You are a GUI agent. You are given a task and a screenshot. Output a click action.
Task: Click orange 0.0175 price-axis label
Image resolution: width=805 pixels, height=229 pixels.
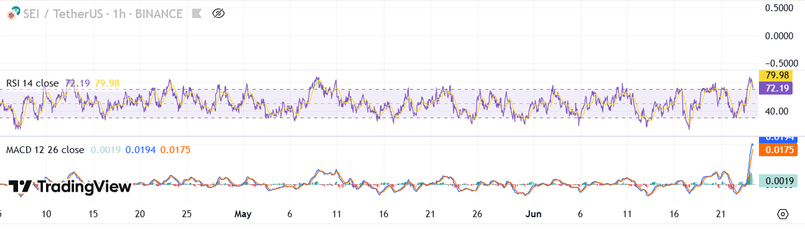[x=778, y=150]
